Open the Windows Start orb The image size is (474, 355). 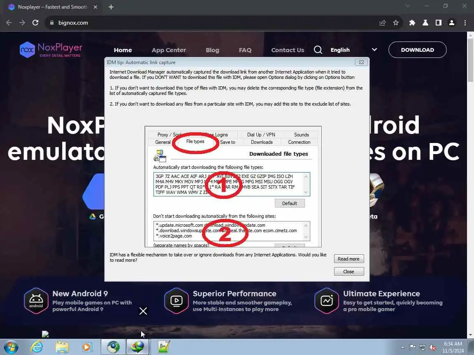[x=11, y=347]
